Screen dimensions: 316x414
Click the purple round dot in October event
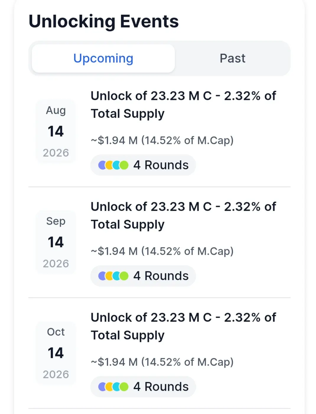point(101,387)
